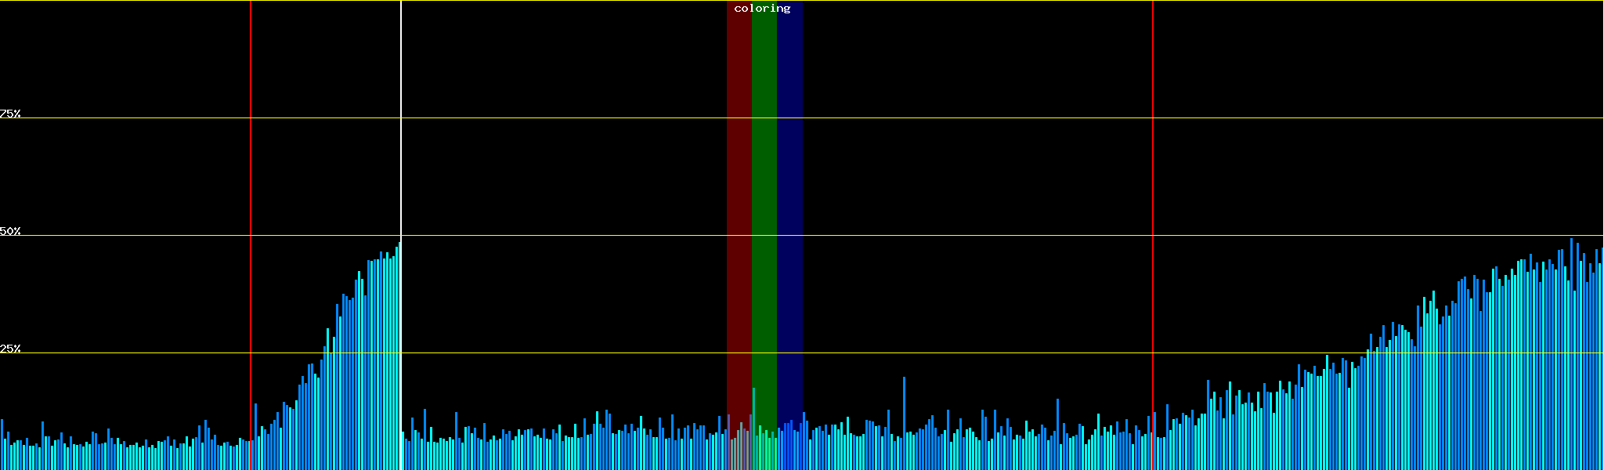Click the 25% axis label

[x=10, y=349]
